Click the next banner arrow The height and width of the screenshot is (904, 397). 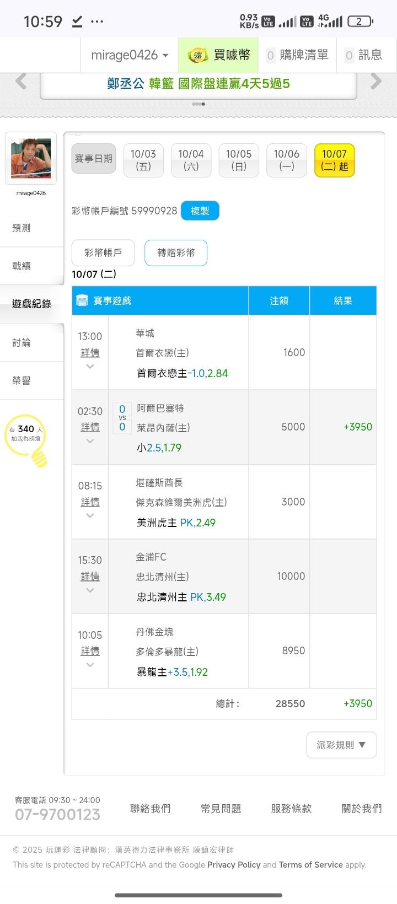tap(376, 82)
